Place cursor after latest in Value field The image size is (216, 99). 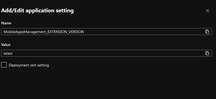(x=13, y=53)
